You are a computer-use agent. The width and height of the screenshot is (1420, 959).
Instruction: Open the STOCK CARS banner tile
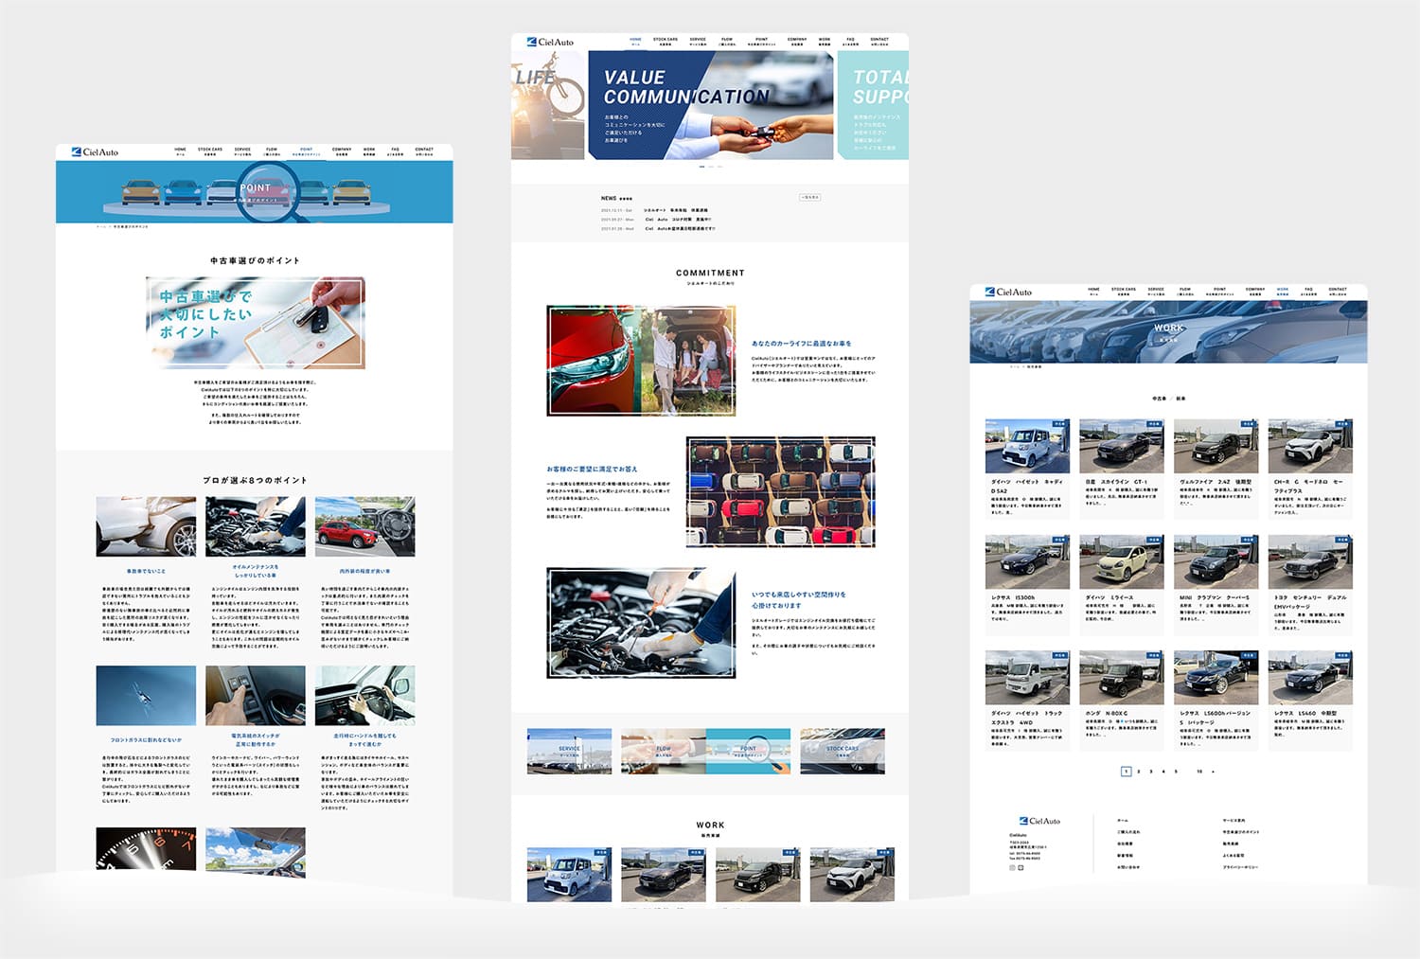843,751
